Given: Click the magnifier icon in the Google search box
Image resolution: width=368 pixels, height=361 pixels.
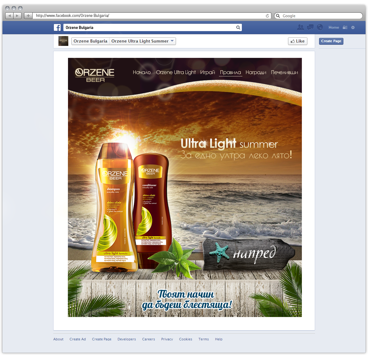Looking at the screenshot, I should 278,16.
